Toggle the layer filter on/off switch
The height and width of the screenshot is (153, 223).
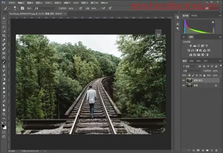coord(221,66)
